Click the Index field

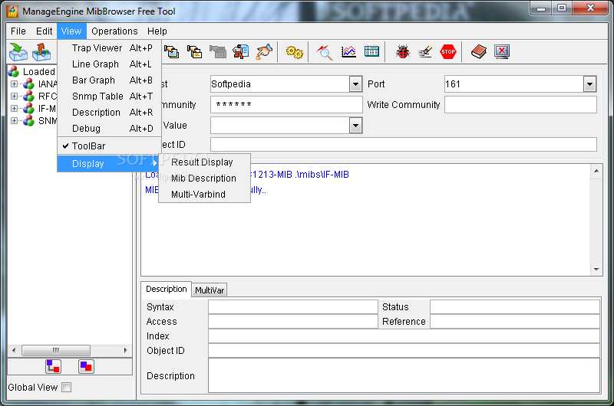click(x=404, y=336)
